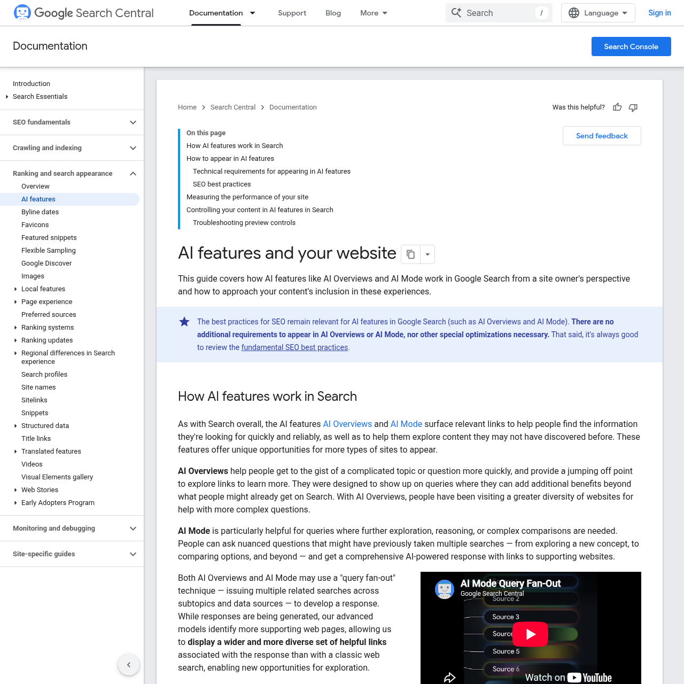Click Search Central breadcrumb link
The height and width of the screenshot is (684, 684).
[233, 107]
